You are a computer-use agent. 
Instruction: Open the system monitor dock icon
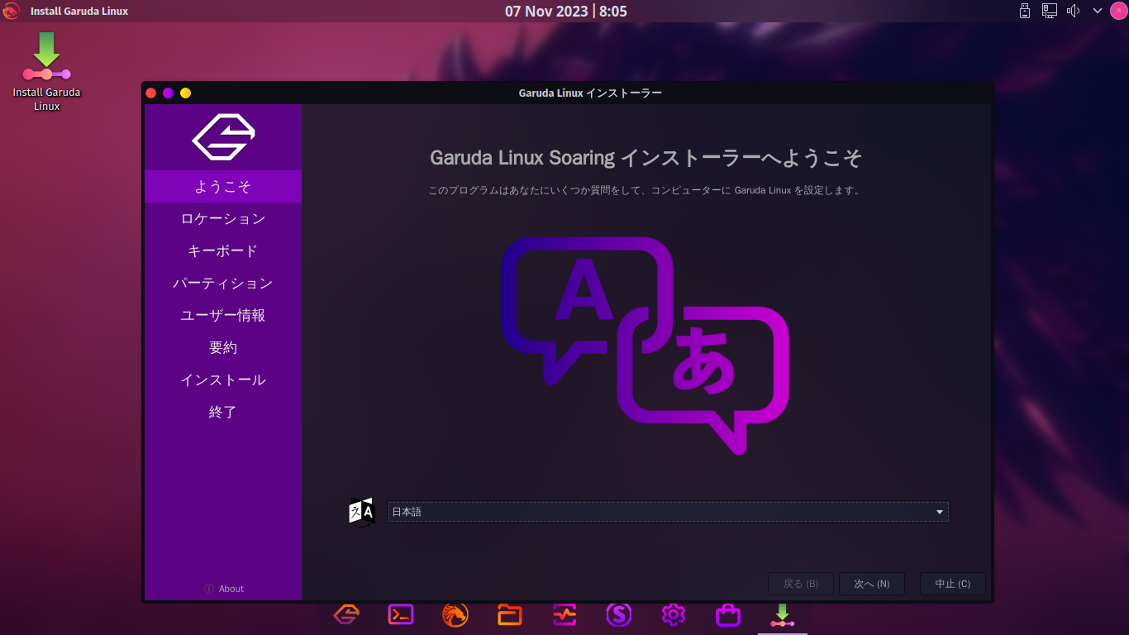564,614
